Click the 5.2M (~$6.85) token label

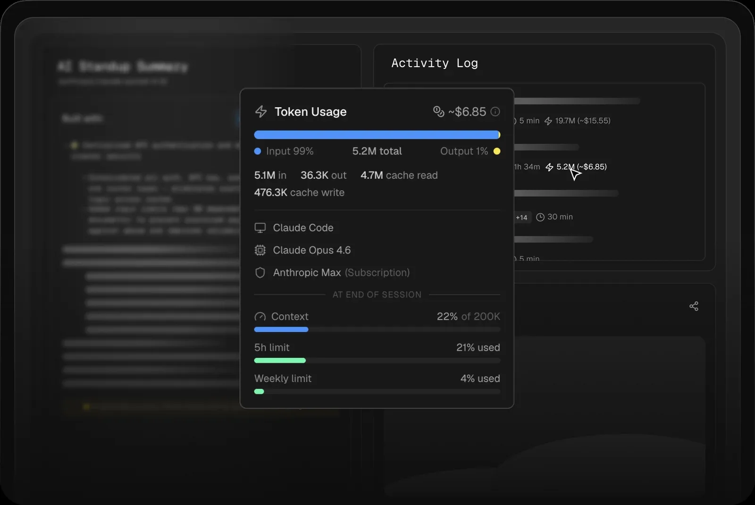pyautogui.click(x=581, y=167)
